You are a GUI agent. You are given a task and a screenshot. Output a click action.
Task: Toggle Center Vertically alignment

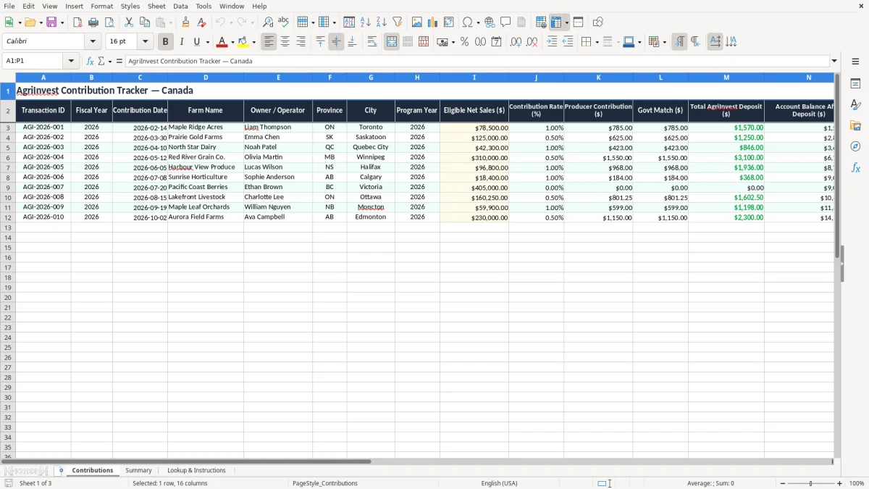click(x=336, y=42)
